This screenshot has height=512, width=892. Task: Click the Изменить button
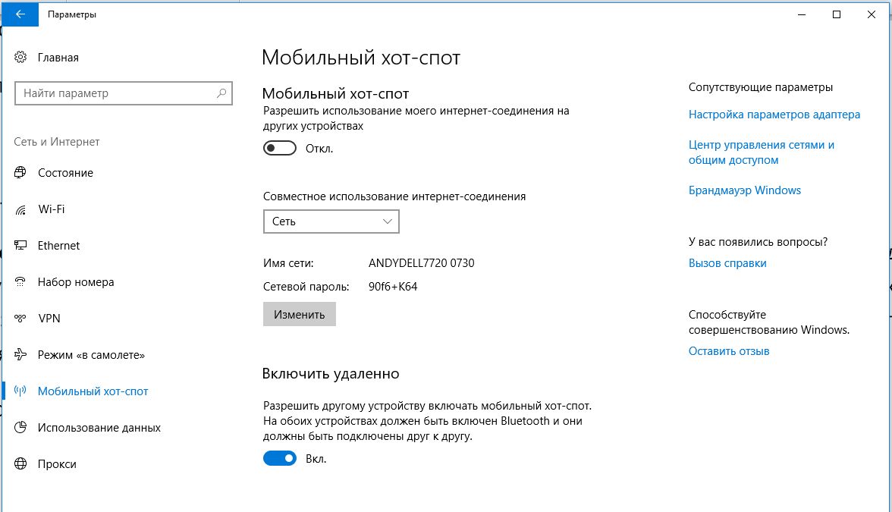click(299, 314)
